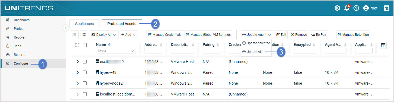Tick the checkbox for localhost.localdom row
Viewport: 394px width, 102px height.
coord(85,94)
